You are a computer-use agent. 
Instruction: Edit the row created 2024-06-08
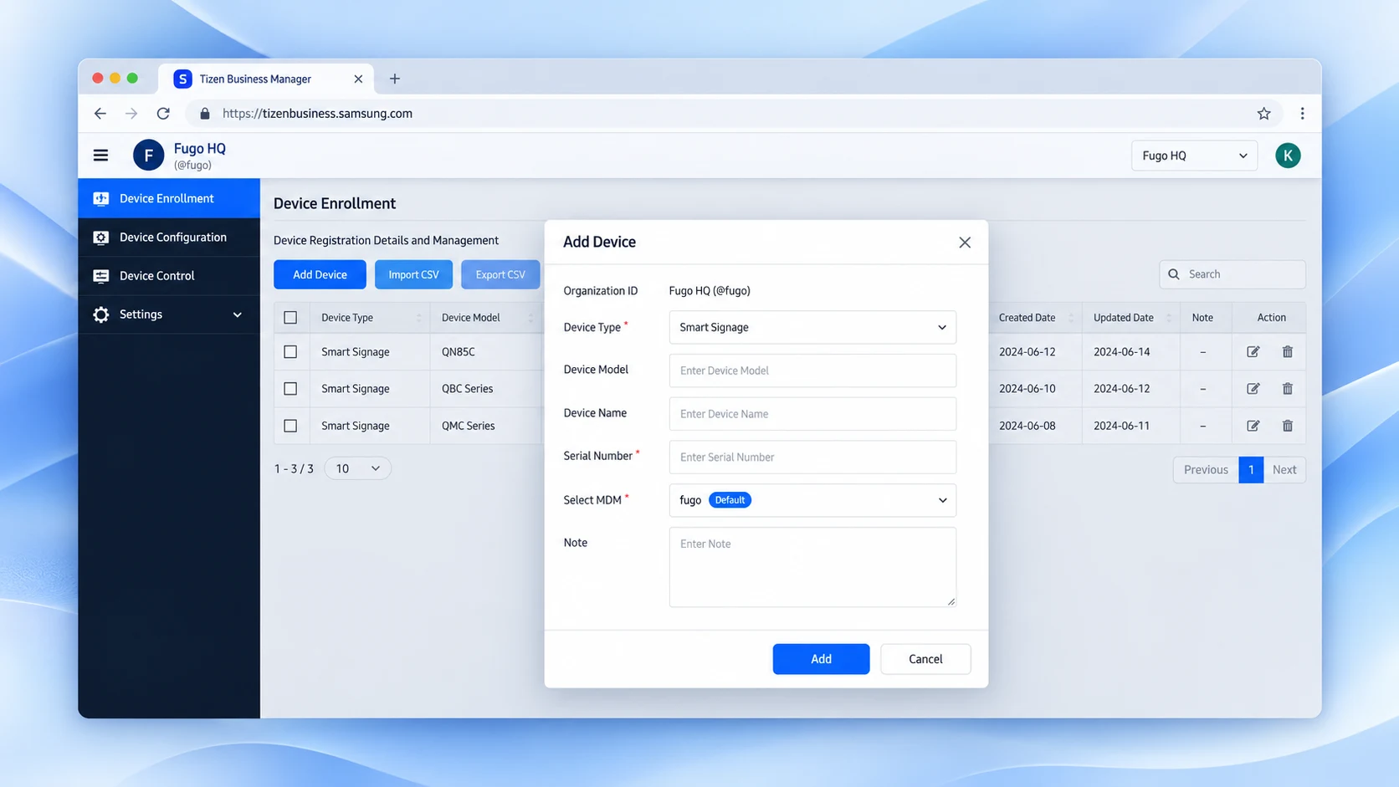[1253, 426]
